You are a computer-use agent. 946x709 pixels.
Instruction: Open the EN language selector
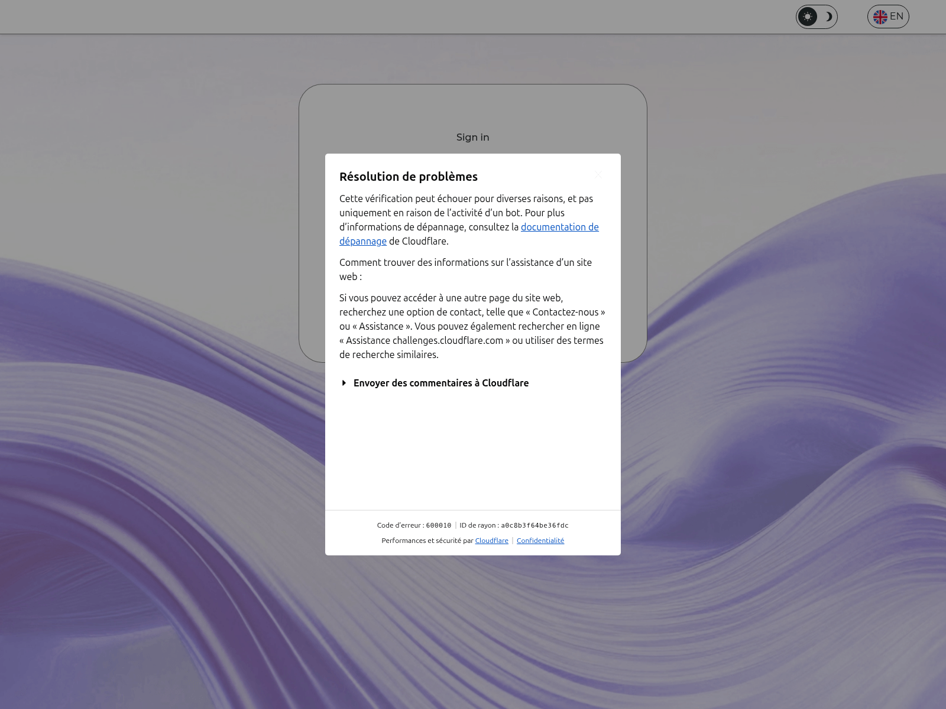[888, 17]
